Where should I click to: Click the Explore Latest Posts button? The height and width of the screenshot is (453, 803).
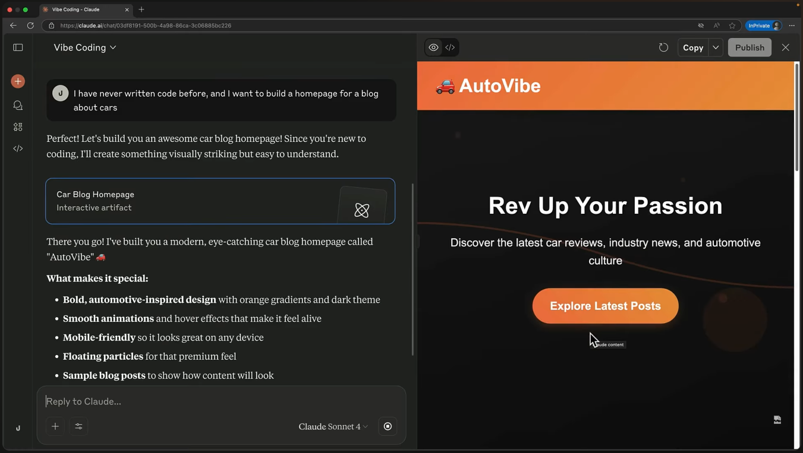click(x=605, y=306)
